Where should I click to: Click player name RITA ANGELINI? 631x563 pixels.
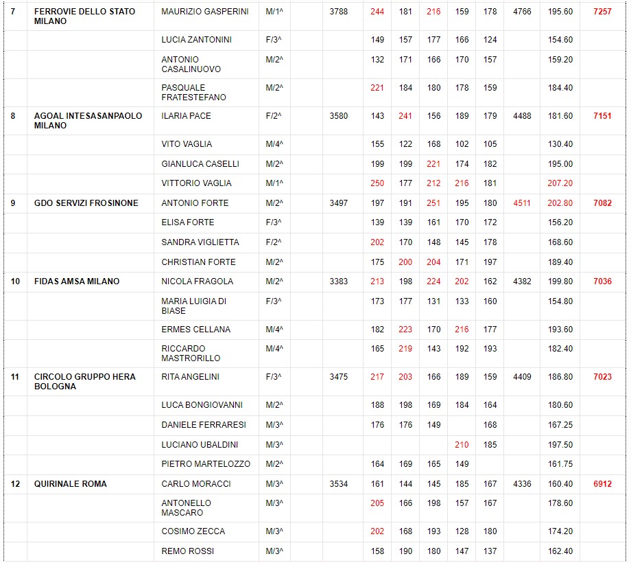tap(191, 377)
